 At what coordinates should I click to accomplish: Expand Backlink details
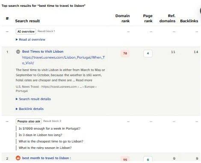30,109
